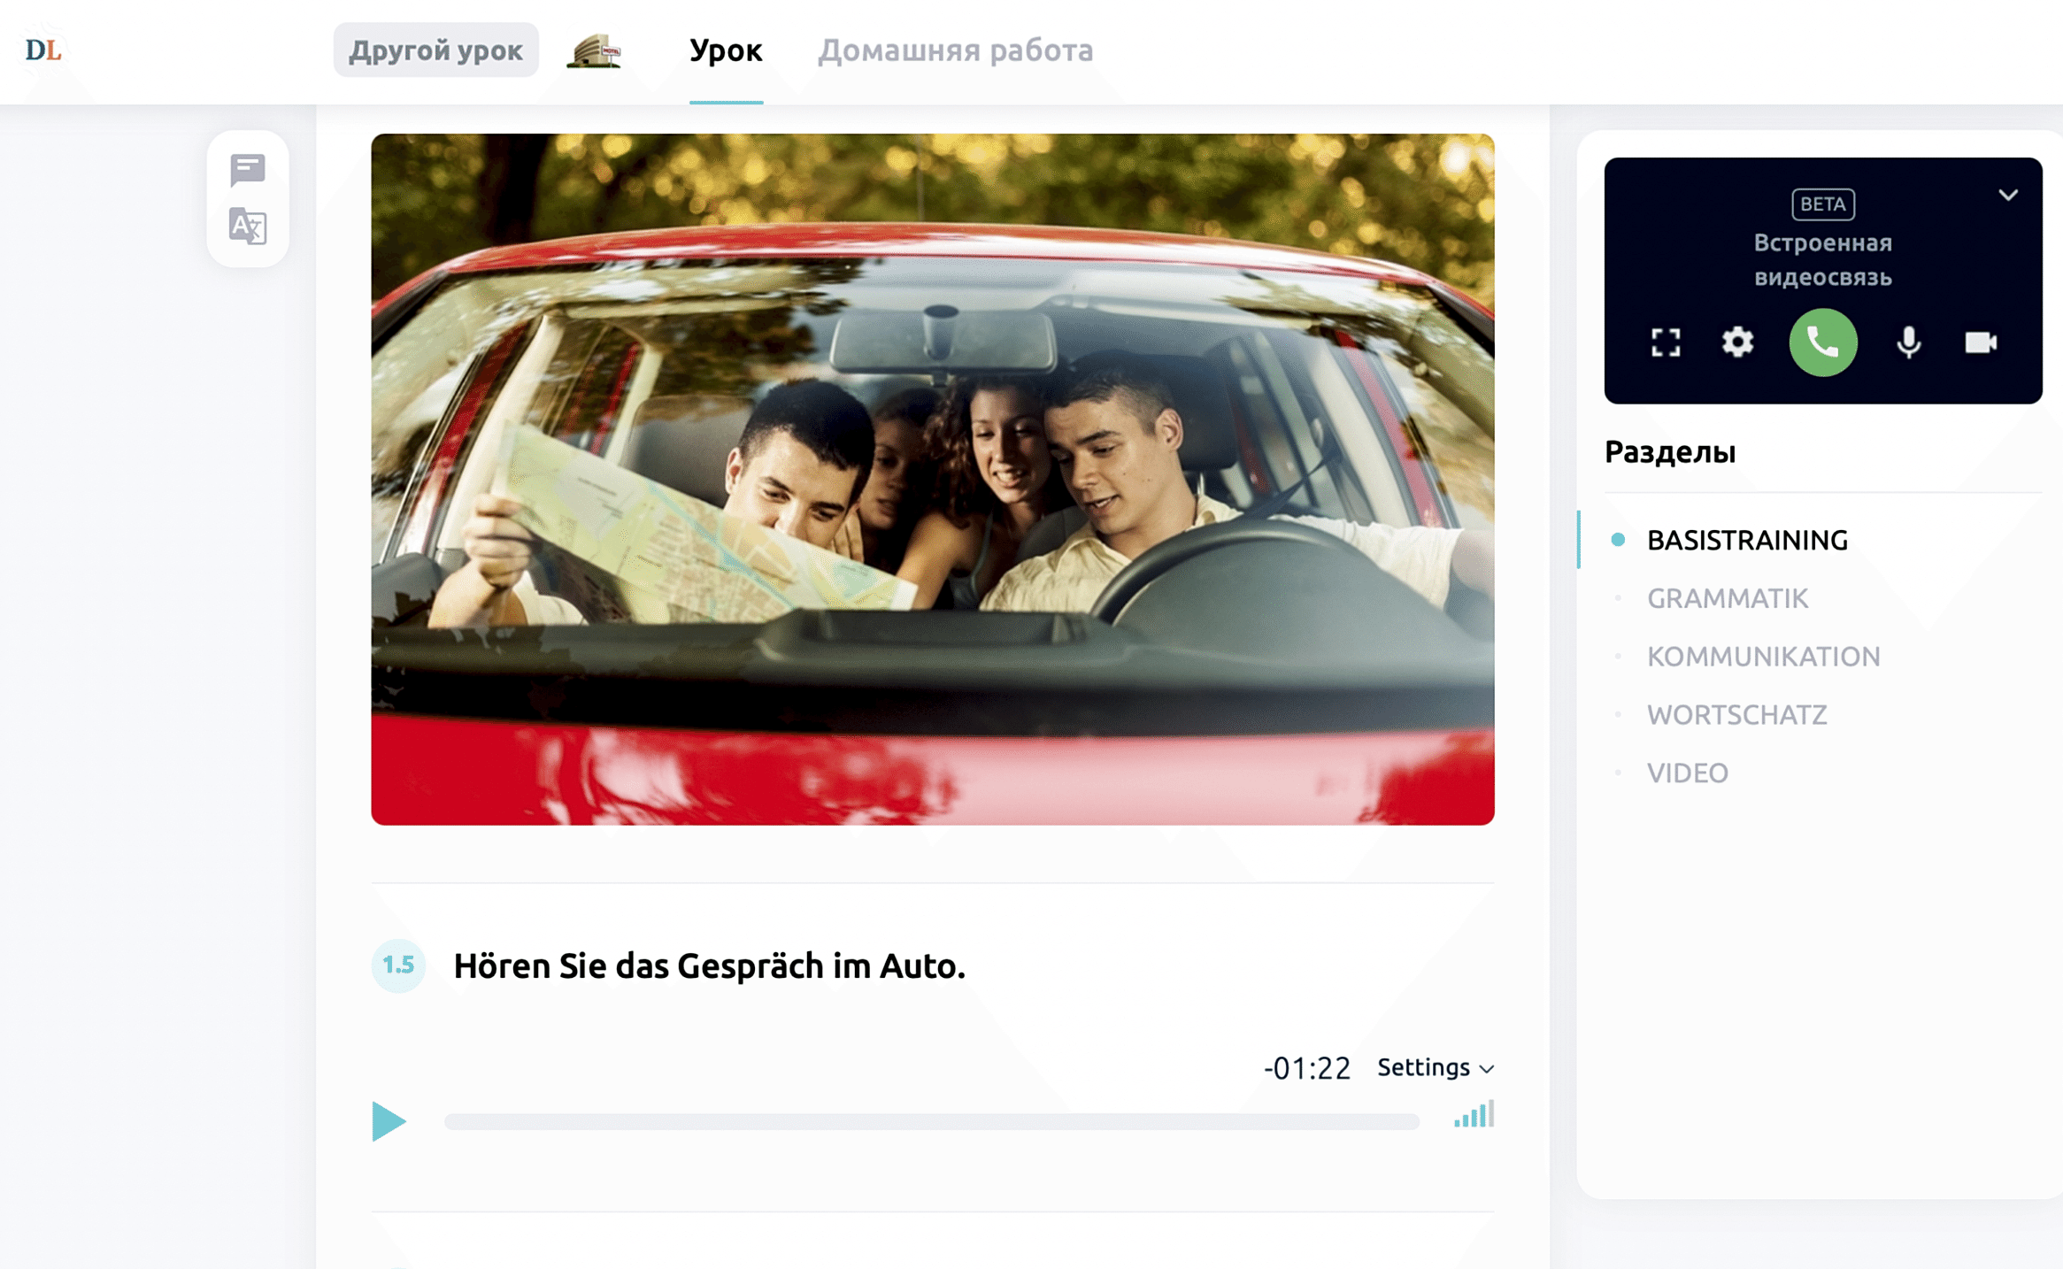This screenshot has width=2063, height=1269.
Task: Click the audio progress bar
Action: 932,1122
